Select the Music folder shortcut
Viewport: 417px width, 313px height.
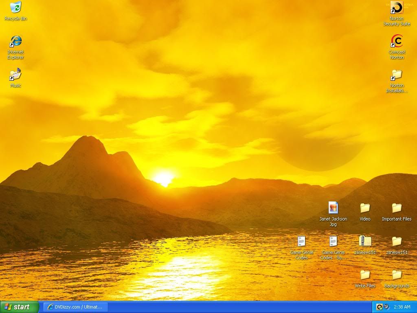tap(15, 75)
